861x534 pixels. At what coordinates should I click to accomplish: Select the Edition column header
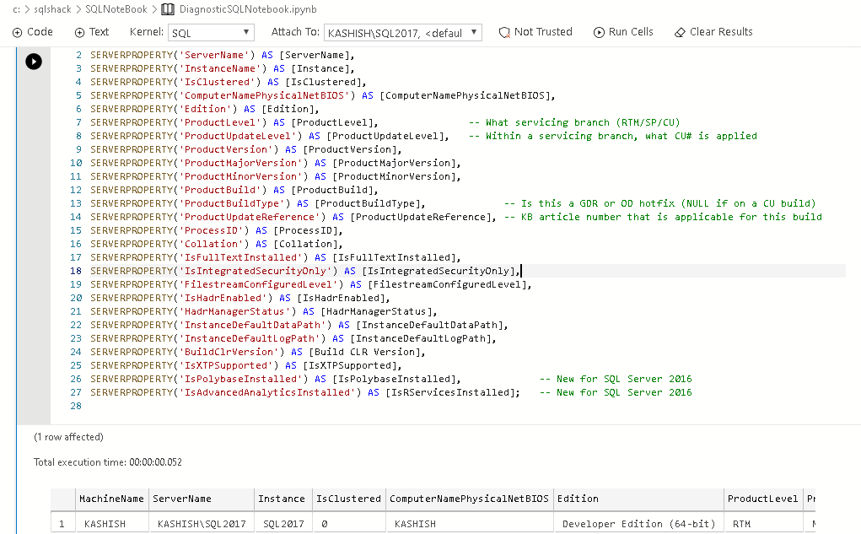click(x=578, y=499)
